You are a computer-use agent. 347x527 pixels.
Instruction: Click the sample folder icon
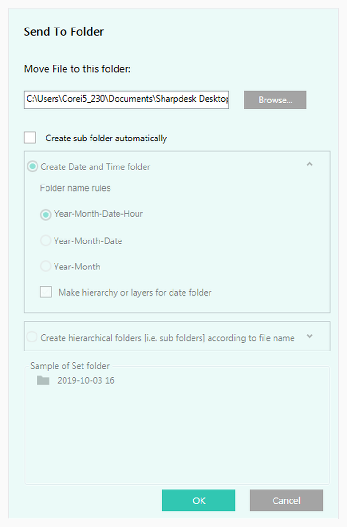[43, 380]
